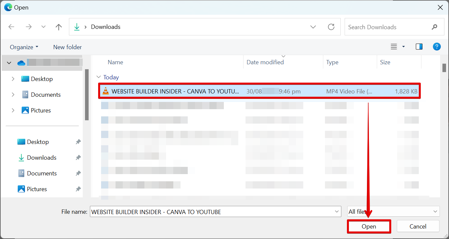Go back to the previous folder
The height and width of the screenshot is (239, 449).
[x=11, y=27]
